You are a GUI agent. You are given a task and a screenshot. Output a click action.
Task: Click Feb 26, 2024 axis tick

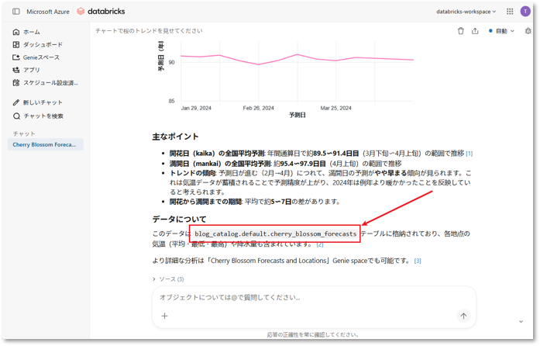click(x=258, y=108)
